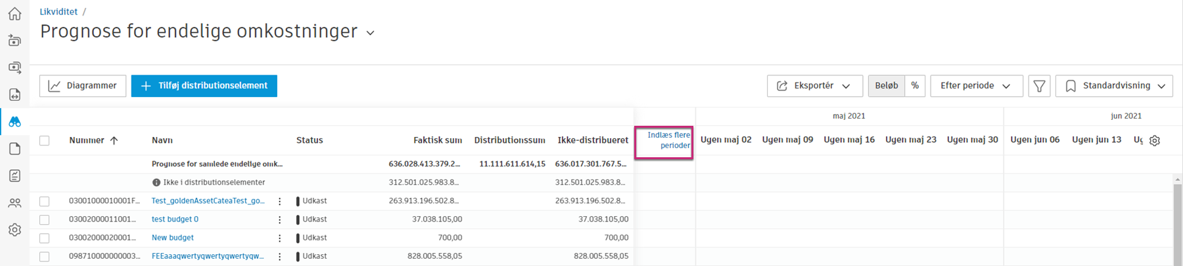Click the Udkast status of New budget

(x=315, y=238)
